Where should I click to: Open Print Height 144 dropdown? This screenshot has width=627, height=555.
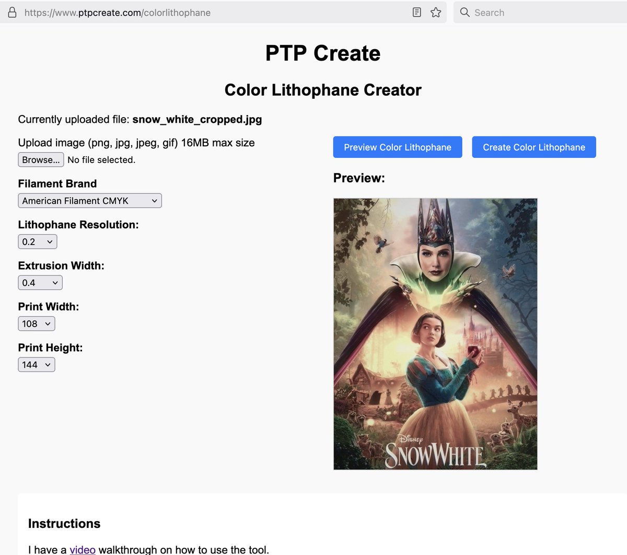click(37, 365)
